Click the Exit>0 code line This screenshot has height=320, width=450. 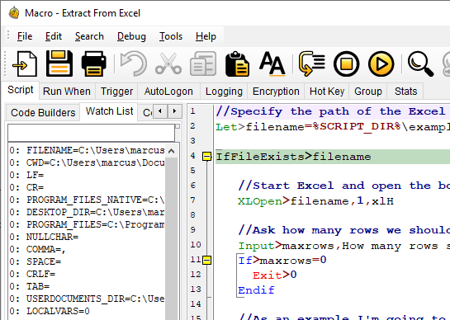click(274, 275)
